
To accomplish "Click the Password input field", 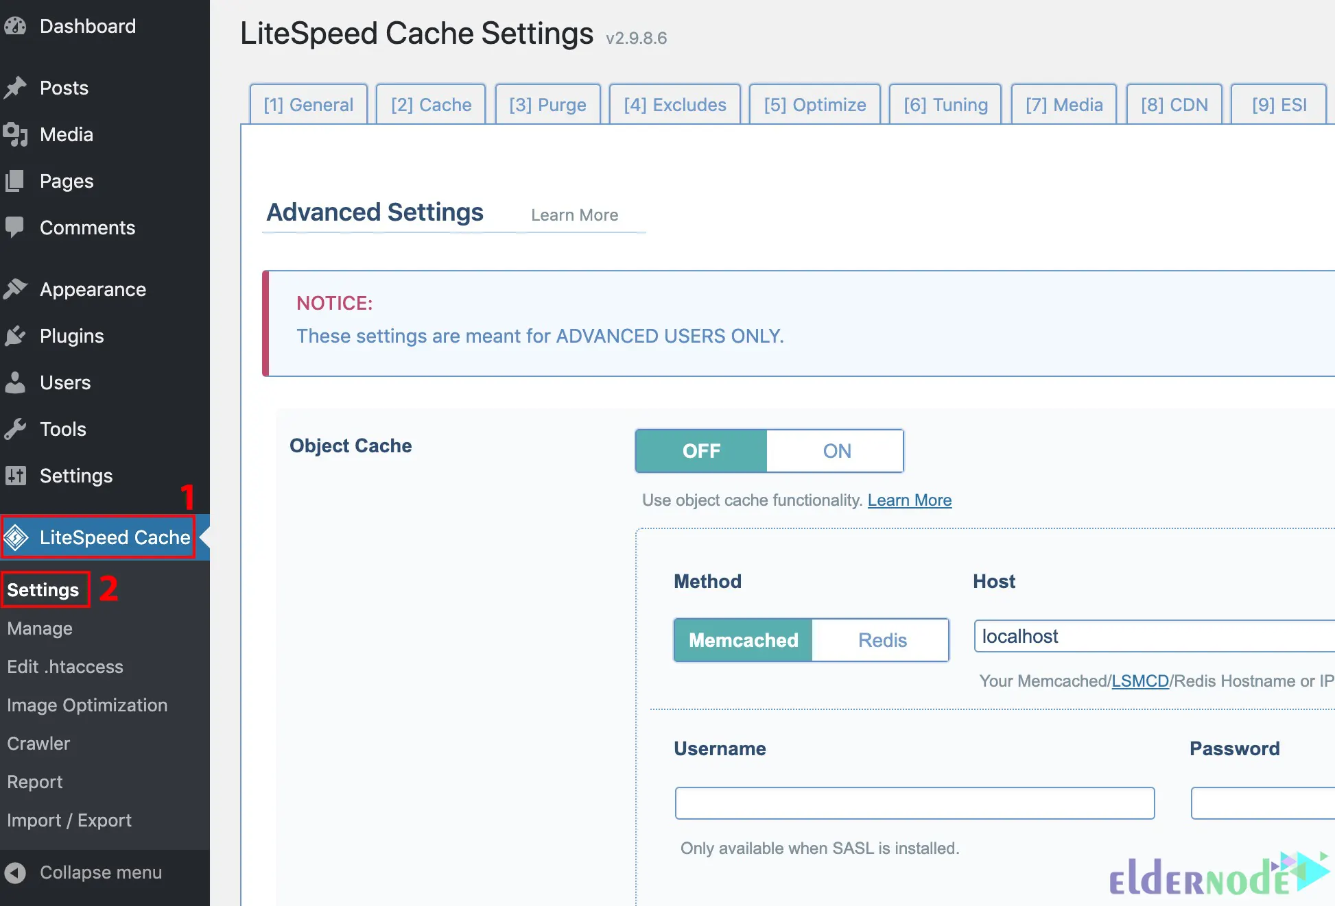I will coord(1263,803).
